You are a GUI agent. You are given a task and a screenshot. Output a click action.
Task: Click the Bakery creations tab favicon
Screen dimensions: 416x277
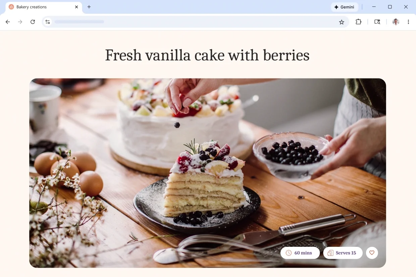point(11,7)
